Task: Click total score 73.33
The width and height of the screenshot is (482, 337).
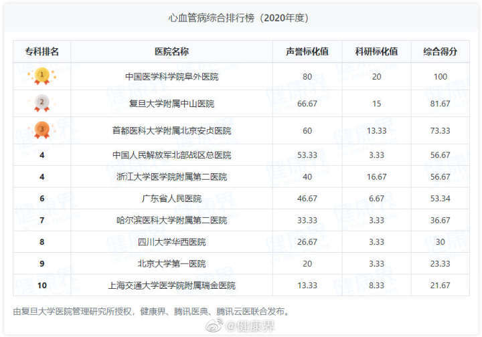Action: [440, 130]
